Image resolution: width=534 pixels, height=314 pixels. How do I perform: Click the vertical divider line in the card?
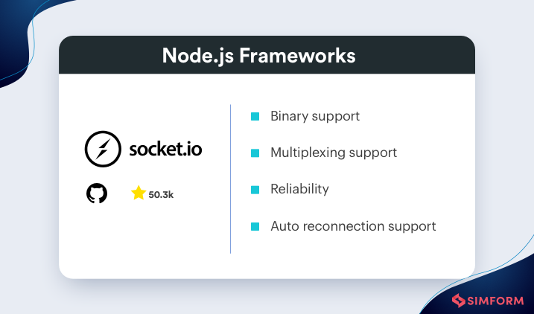tap(230, 179)
